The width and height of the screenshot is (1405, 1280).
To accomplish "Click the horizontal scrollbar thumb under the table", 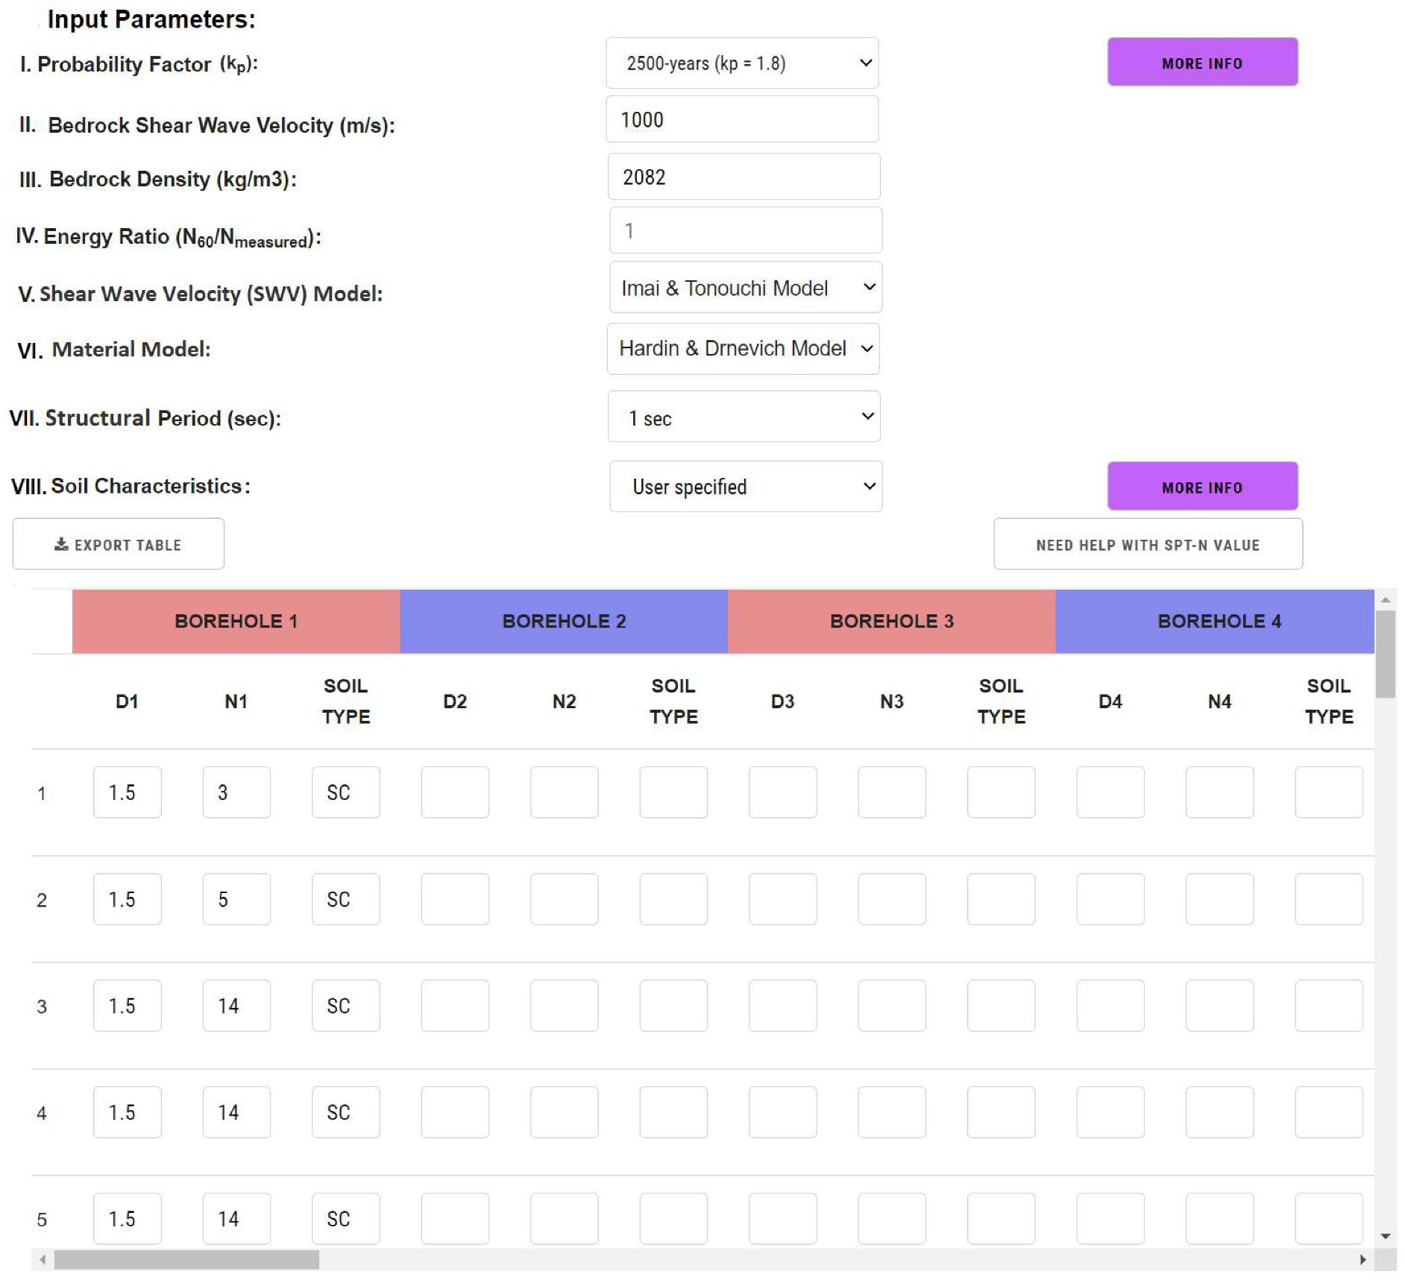I will (186, 1259).
